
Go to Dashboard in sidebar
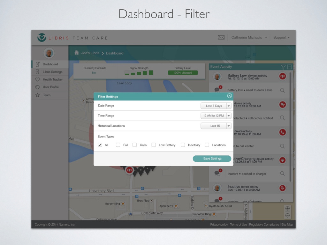tap(50, 64)
